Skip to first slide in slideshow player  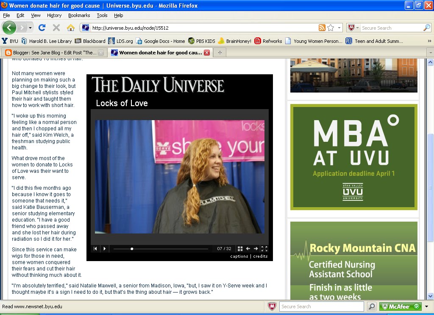tap(95, 249)
